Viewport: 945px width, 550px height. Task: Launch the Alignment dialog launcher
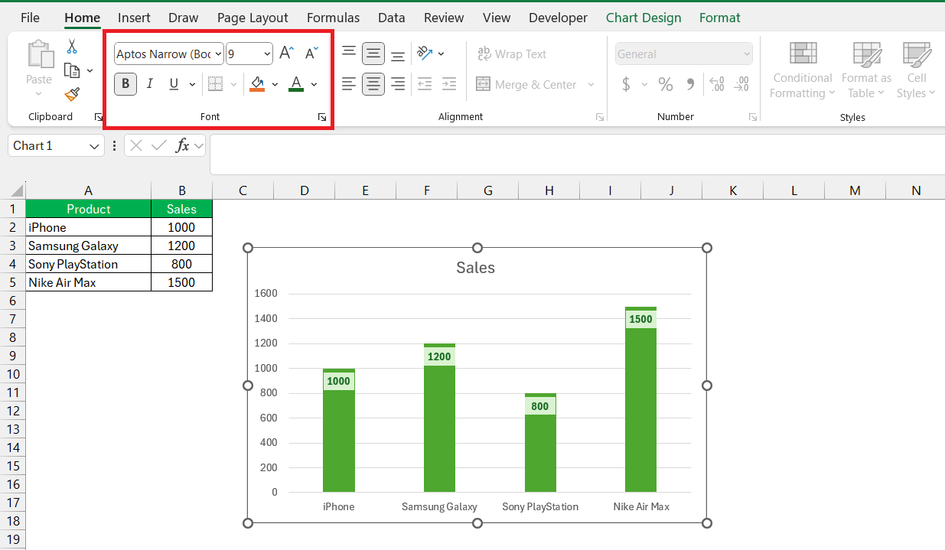pos(600,117)
